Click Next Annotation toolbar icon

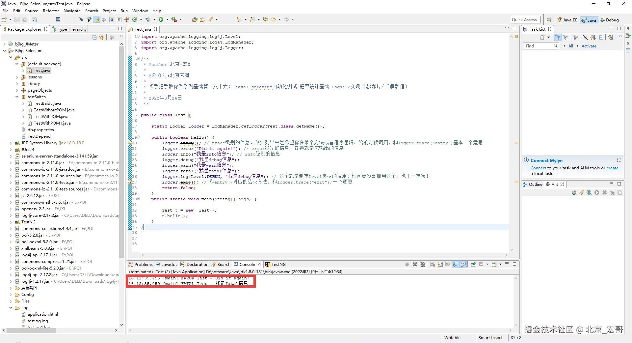click(x=239, y=20)
